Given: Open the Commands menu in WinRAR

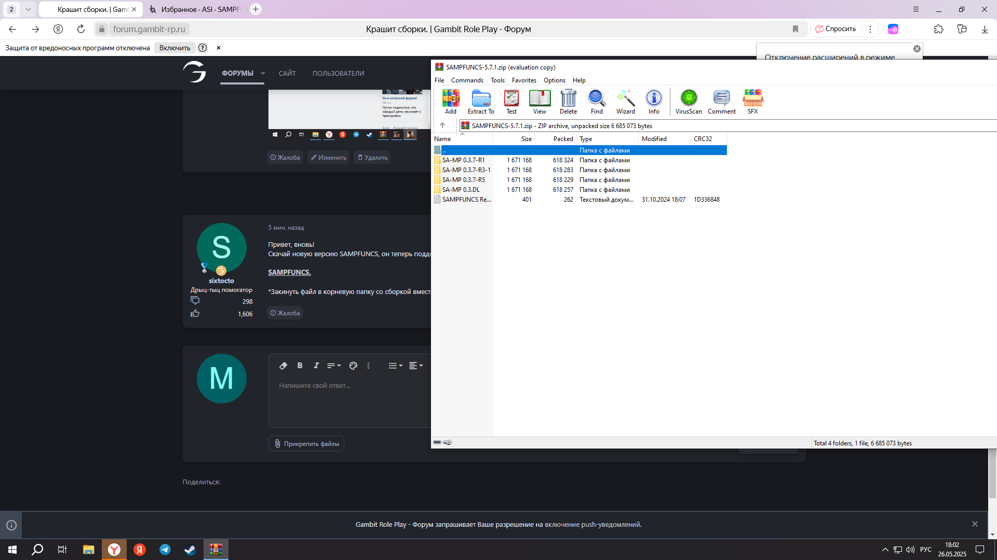Looking at the screenshot, I should 467,80.
